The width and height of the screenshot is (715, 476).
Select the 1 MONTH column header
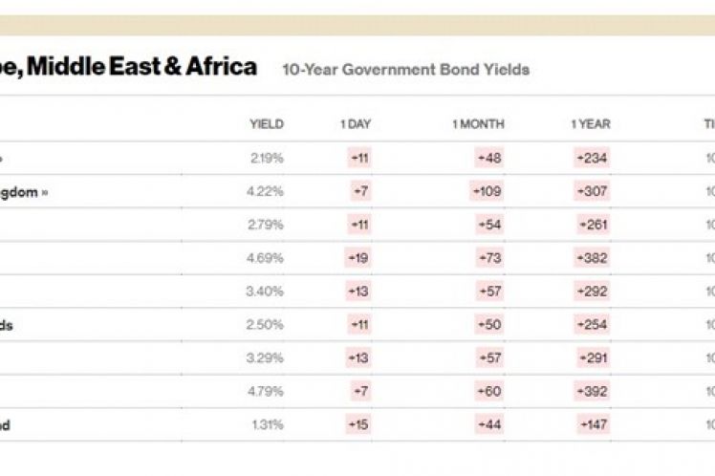[478, 124]
